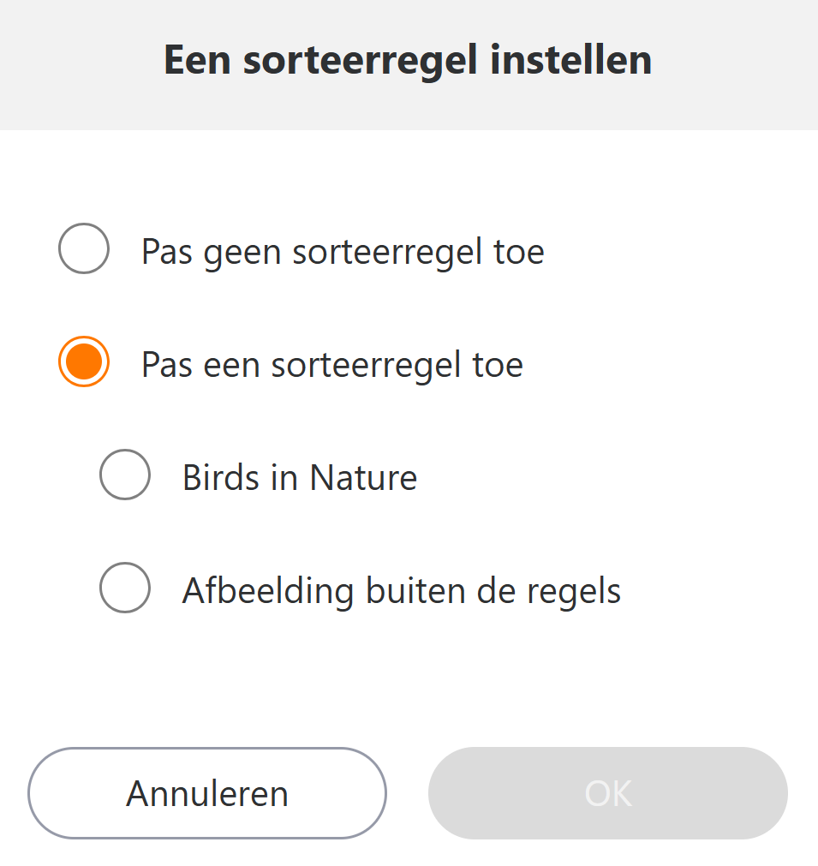Click the 'Afbeelding buiten de regels' text

tap(401, 591)
